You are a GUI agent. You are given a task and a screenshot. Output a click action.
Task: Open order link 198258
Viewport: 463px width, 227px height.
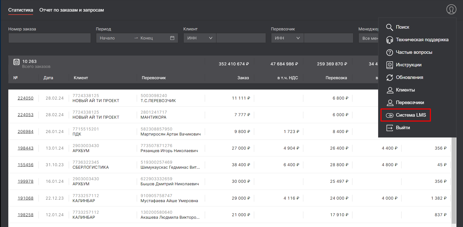(25, 215)
